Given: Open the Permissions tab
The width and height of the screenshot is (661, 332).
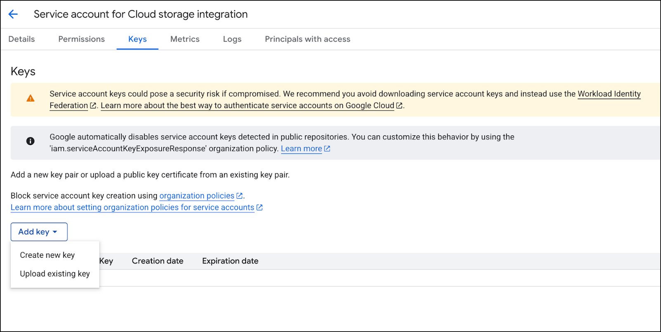Looking at the screenshot, I should (x=81, y=39).
